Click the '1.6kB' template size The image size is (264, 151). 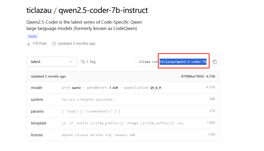(211, 123)
